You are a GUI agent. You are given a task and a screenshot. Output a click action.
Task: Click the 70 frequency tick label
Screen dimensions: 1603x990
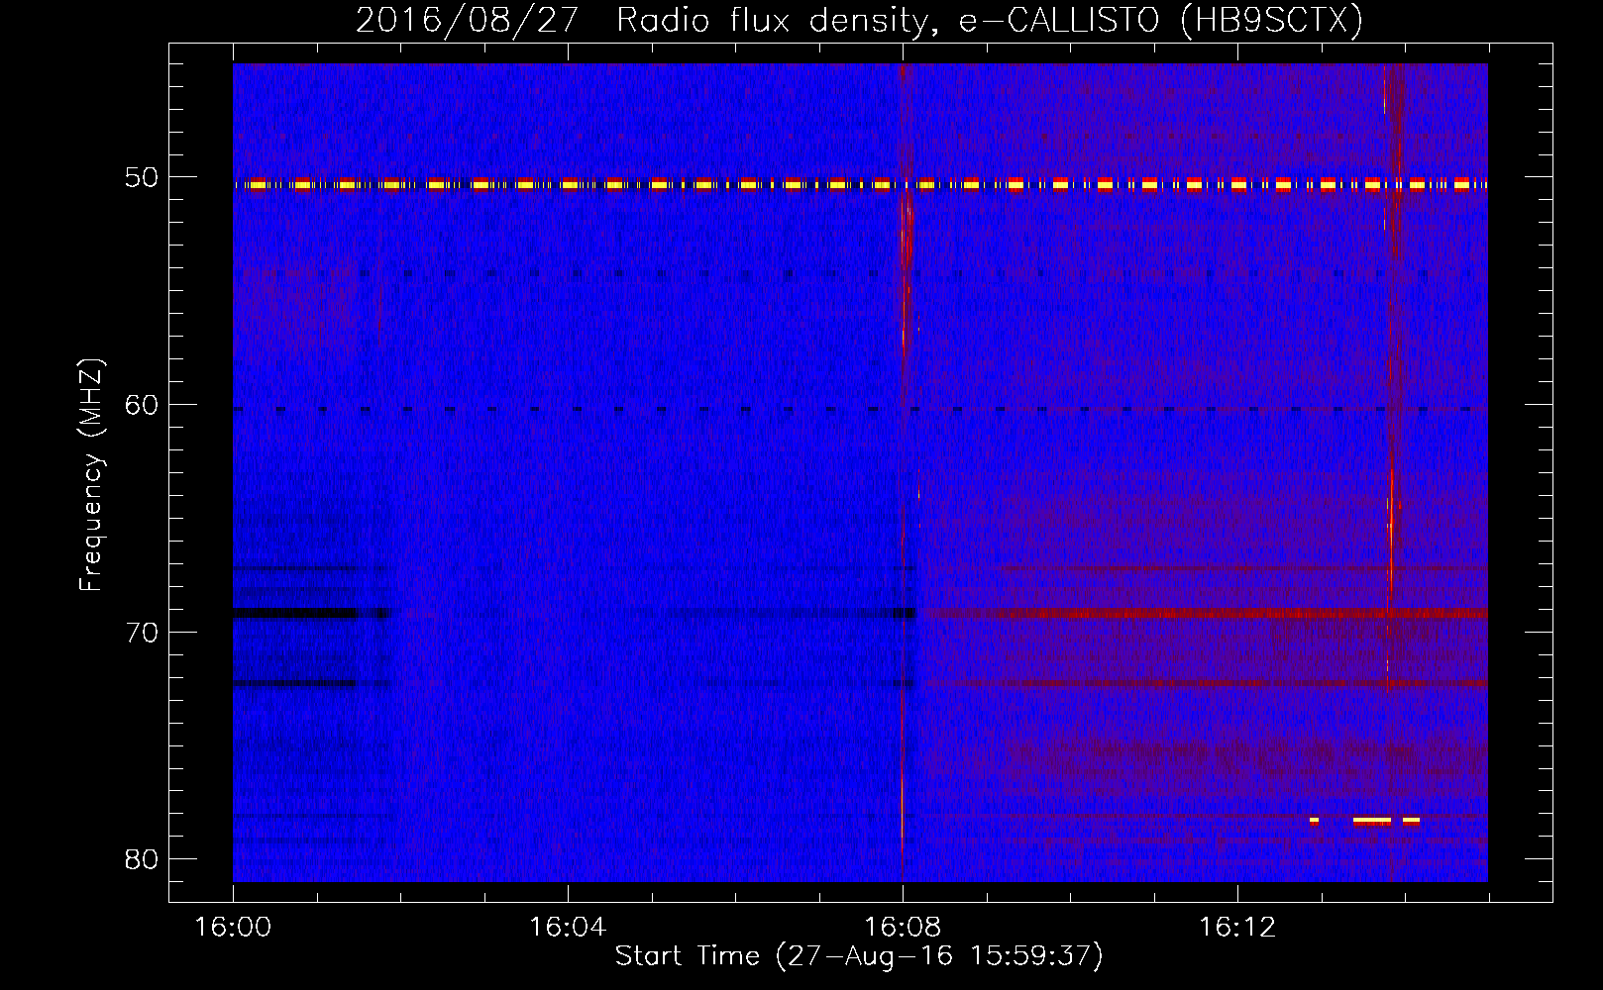pos(142,632)
